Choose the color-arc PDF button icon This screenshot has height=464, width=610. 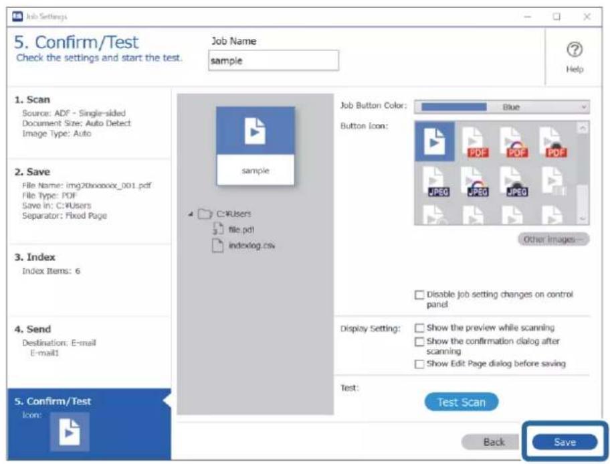514,141
